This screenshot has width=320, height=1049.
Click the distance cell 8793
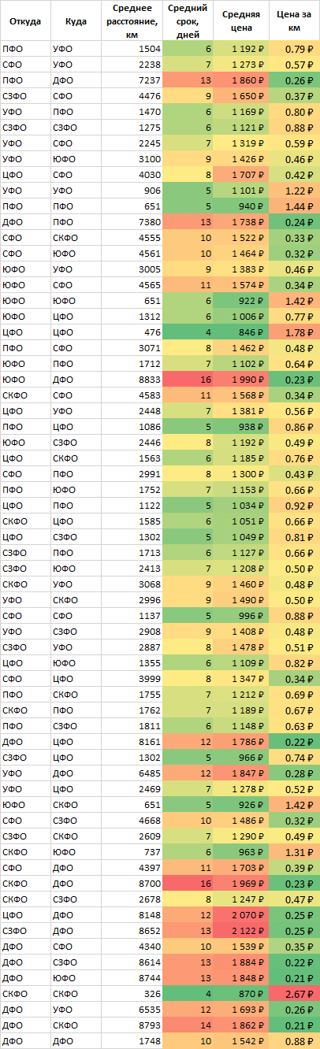coord(132,1025)
